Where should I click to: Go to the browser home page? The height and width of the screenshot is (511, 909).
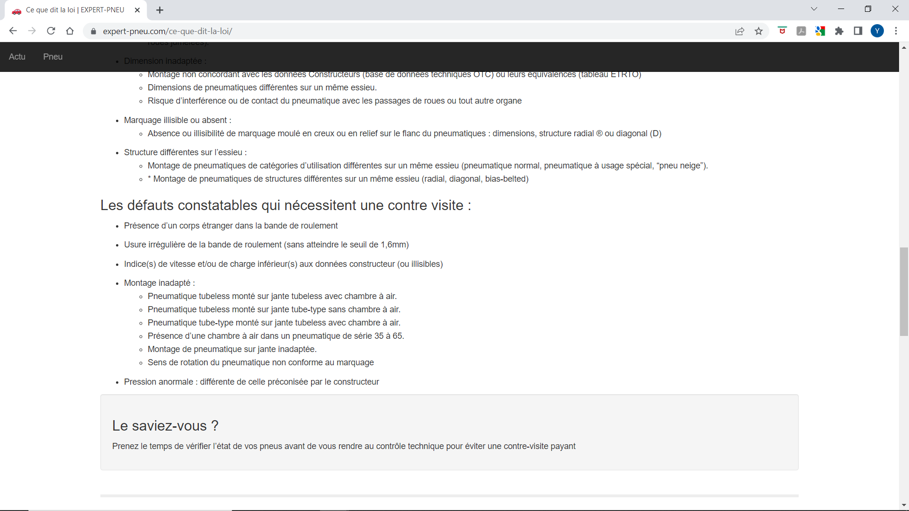pyautogui.click(x=70, y=31)
